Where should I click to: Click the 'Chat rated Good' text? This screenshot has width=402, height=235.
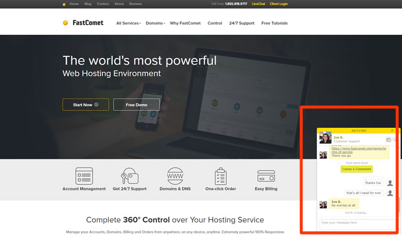click(x=356, y=163)
